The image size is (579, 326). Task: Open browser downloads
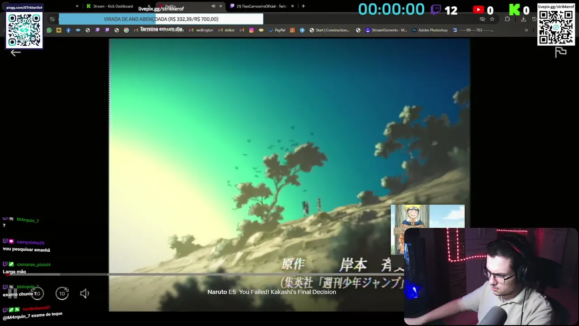pyautogui.click(x=523, y=19)
